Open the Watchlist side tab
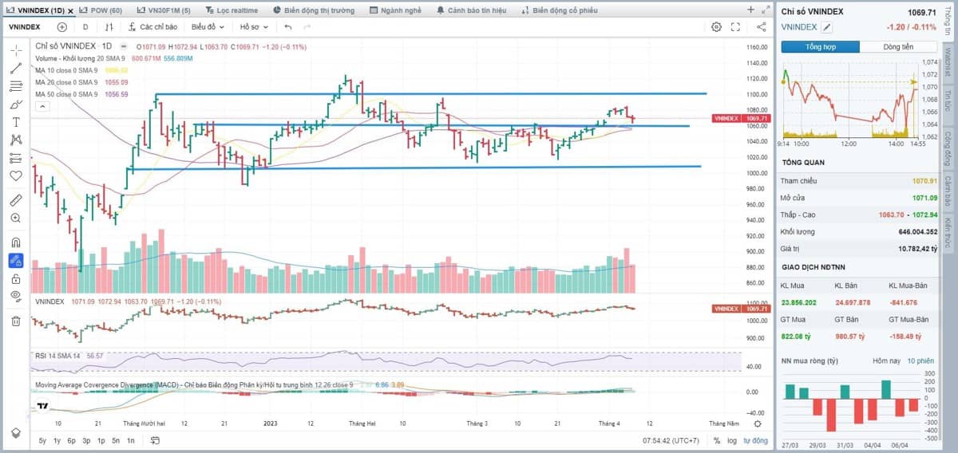 pos(948,64)
